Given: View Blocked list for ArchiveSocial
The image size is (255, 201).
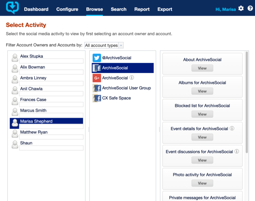Looking at the screenshot, I should pos(202,114).
